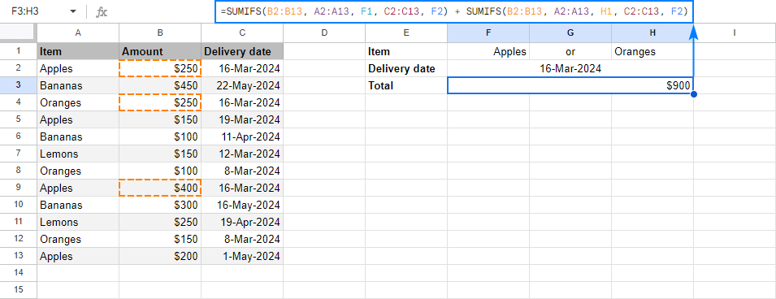The width and height of the screenshot is (776, 299).
Task: Click the fx function icon
Action: click(102, 11)
